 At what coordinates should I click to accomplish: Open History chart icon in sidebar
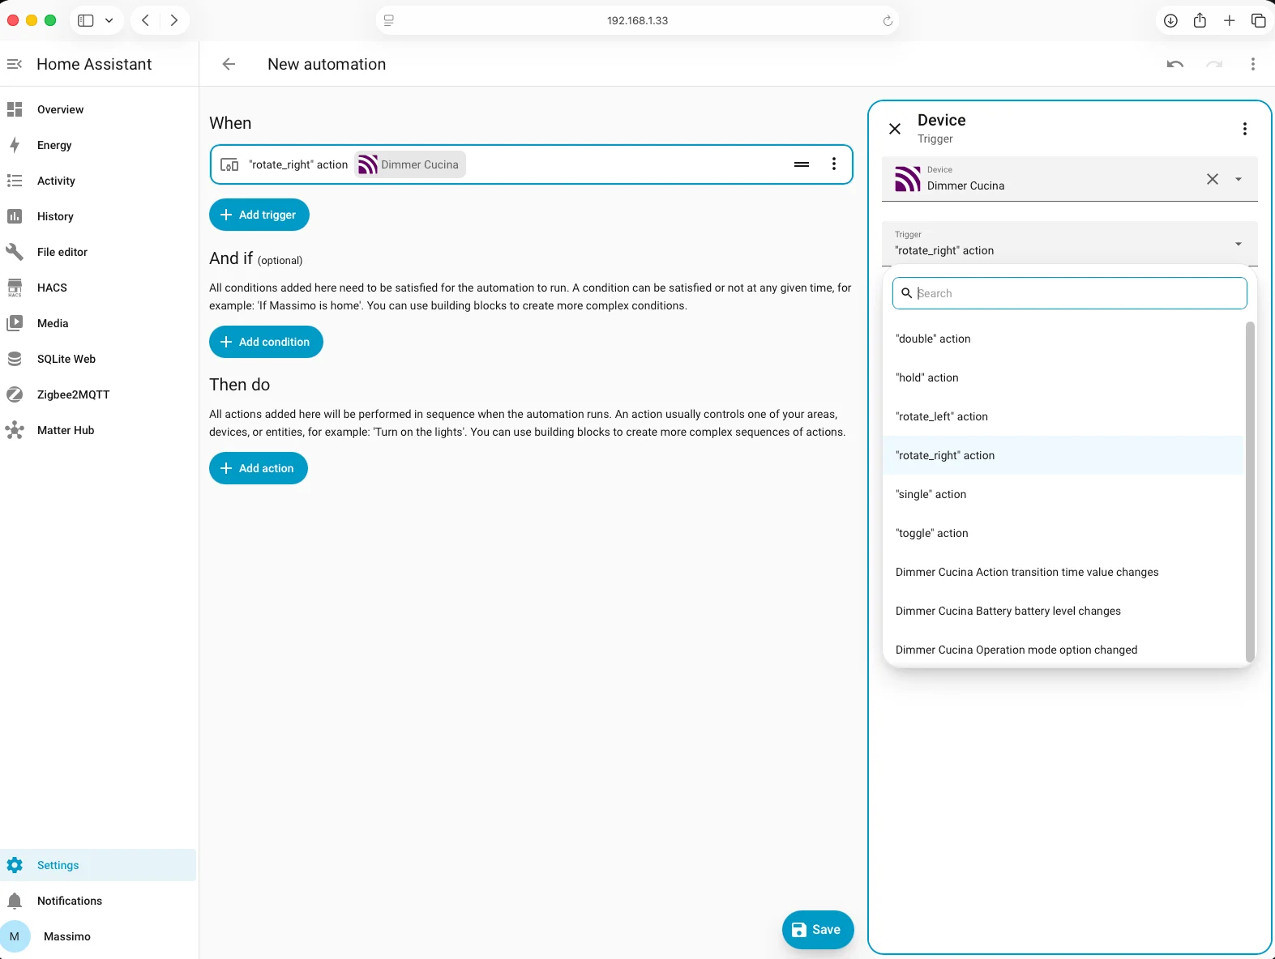[15, 216]
